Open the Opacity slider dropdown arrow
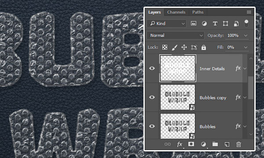 (x=246, y=36)
